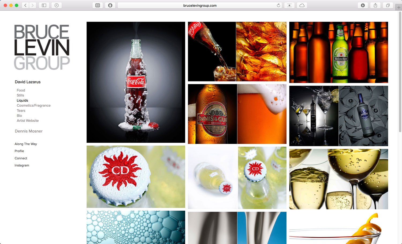The width and height of the screenshot is (402, 244).
Task: Click the bookmarks star toolbar button
Action: tap(289, 5)
